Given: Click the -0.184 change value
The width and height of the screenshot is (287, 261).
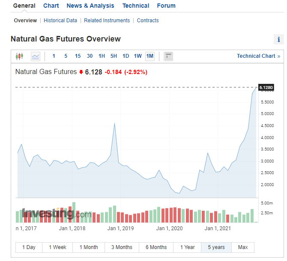Looking at the screenshot, I should [113, 72].
